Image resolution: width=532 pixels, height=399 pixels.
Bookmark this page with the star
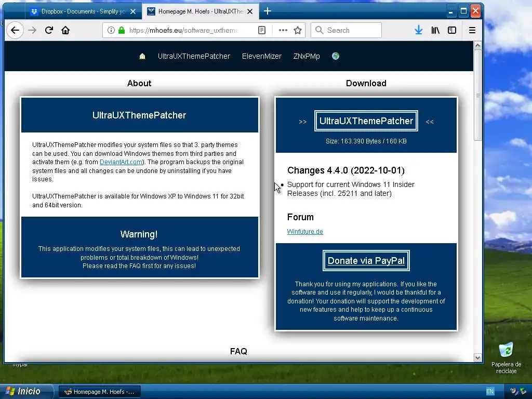tap(298, 30)
